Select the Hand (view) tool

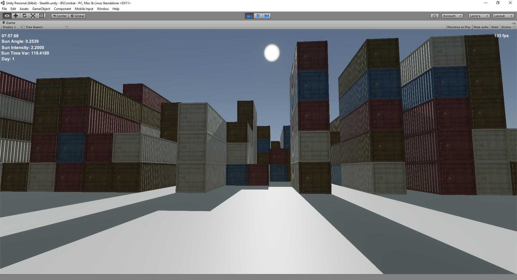[x=7, y=16]
